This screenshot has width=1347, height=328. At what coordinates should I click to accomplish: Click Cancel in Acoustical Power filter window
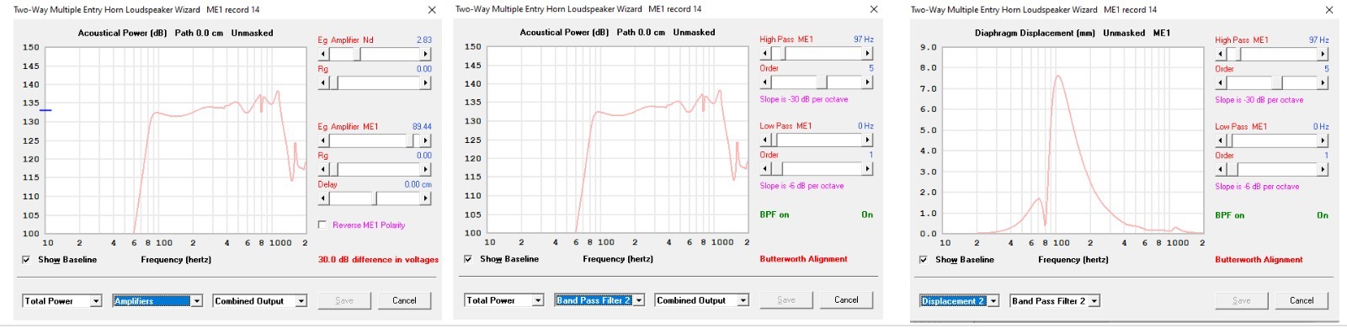(846, 299)
